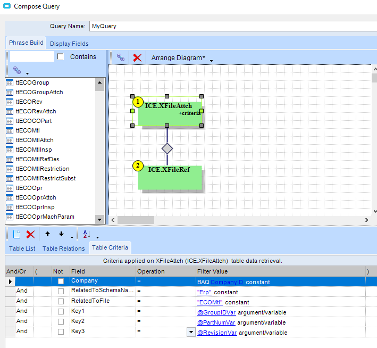Switch to the Table Relations tab

point(64,248)
